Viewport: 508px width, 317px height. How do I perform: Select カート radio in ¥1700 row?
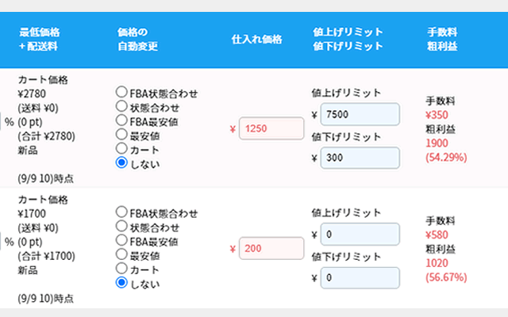pos(121,268)
